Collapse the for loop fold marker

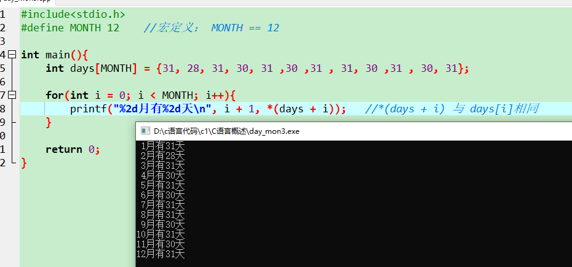point(12,95)
